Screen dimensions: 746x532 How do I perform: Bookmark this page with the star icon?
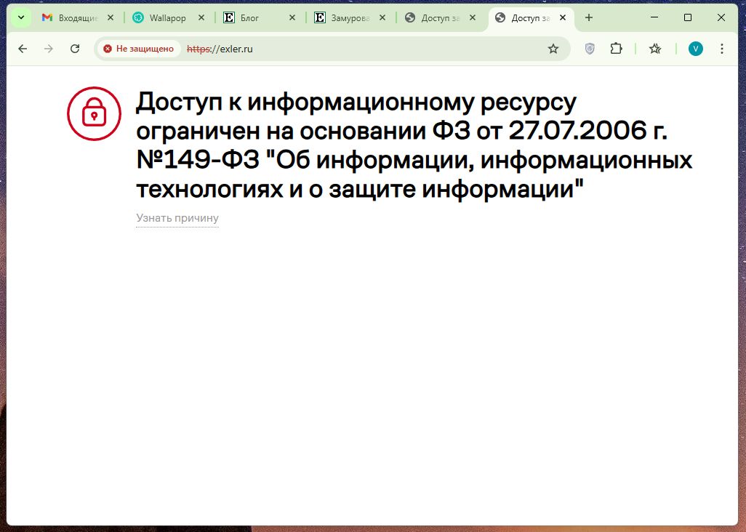pyautogui.click(x=553, y=49)
